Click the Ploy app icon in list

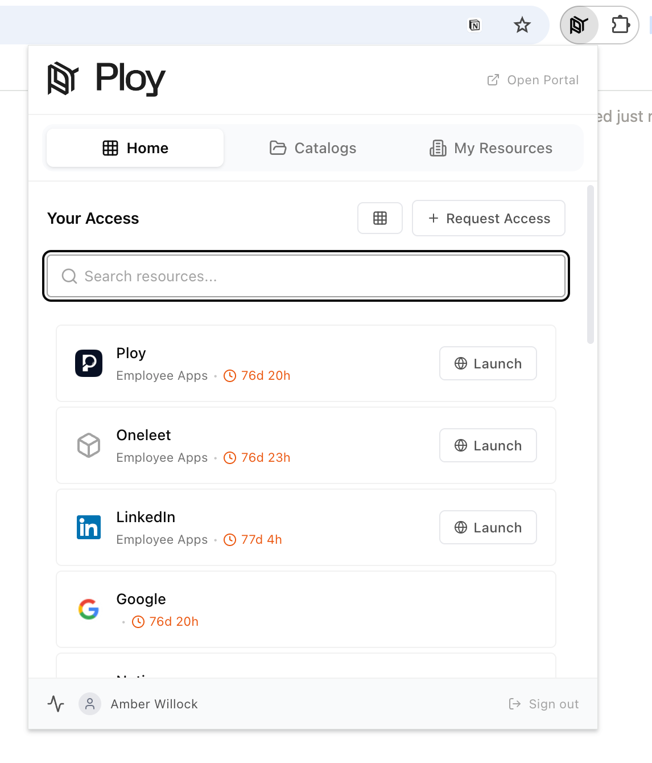point(89,363)
